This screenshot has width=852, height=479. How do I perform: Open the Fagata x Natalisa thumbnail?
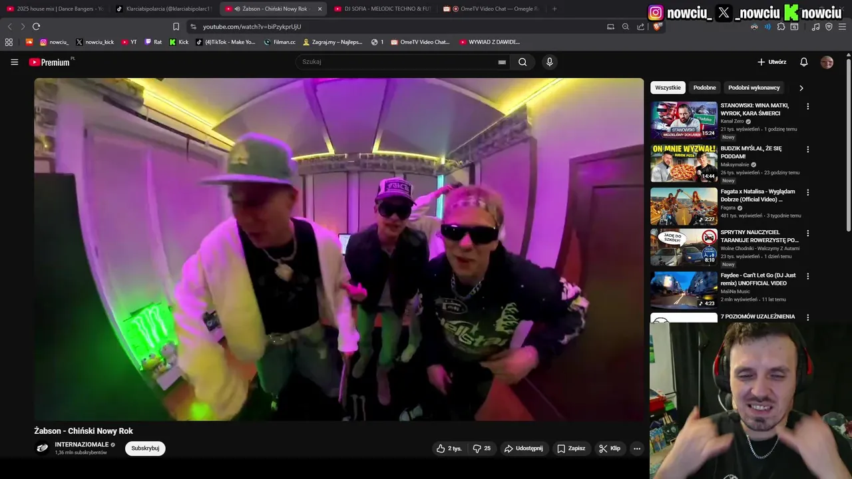point(684,206)
